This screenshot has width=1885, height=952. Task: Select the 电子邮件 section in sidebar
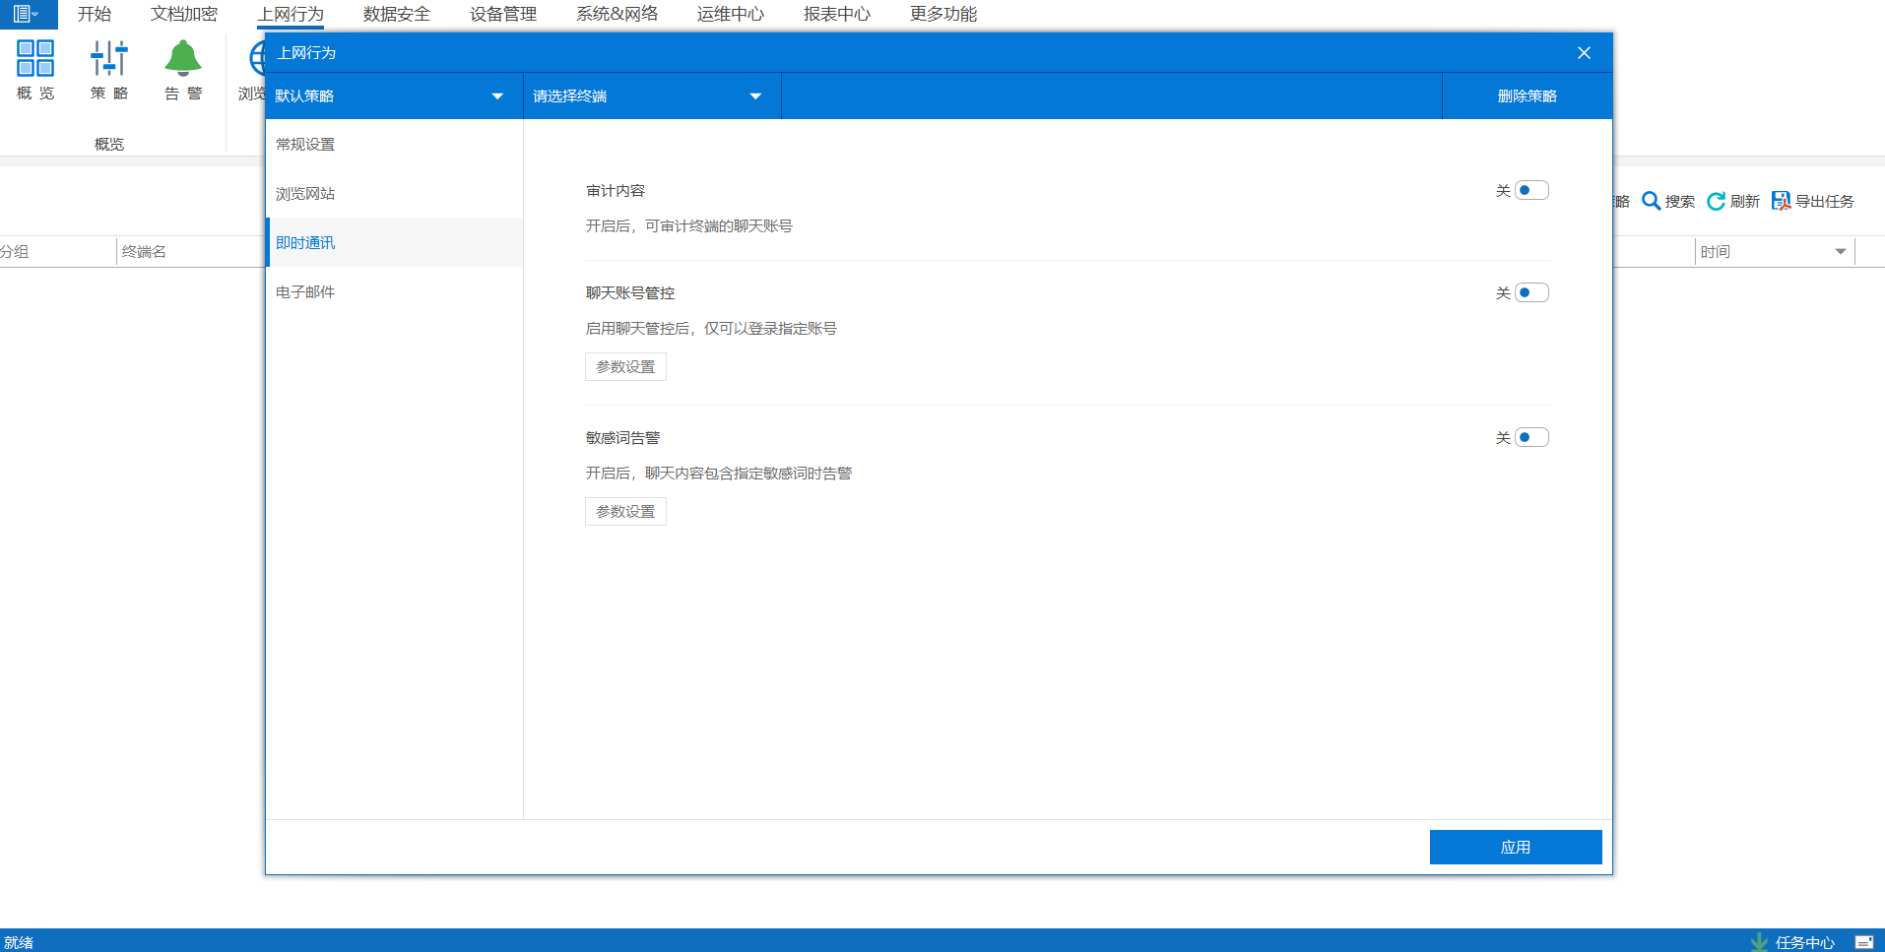pyautogui.click(x=305, y=291)
